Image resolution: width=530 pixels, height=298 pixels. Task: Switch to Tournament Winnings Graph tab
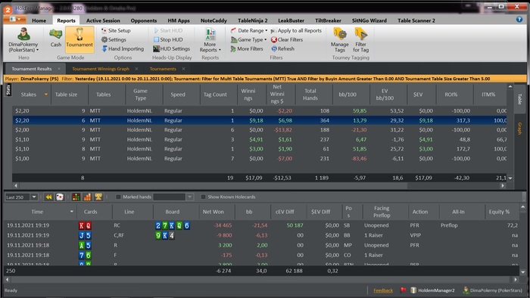pyautogui.click(x=101, y=69)
